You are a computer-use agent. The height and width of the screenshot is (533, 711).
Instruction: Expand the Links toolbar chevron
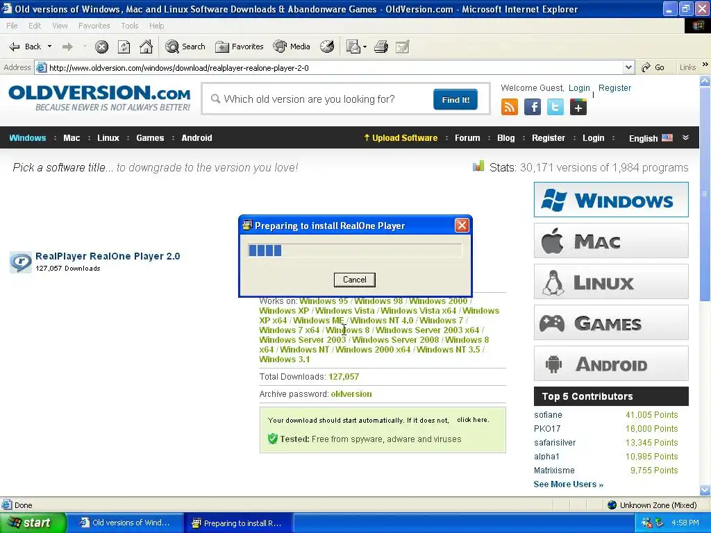click(705, 65)
